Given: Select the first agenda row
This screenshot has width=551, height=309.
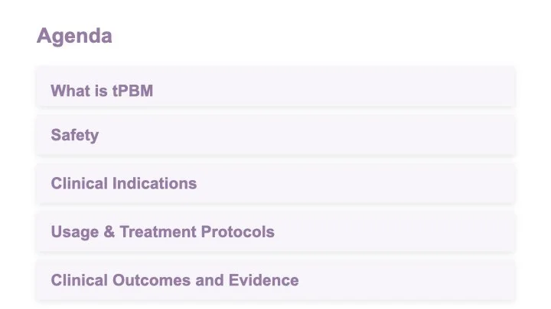Looking at the screenshot, I should [x=275, y=86].
